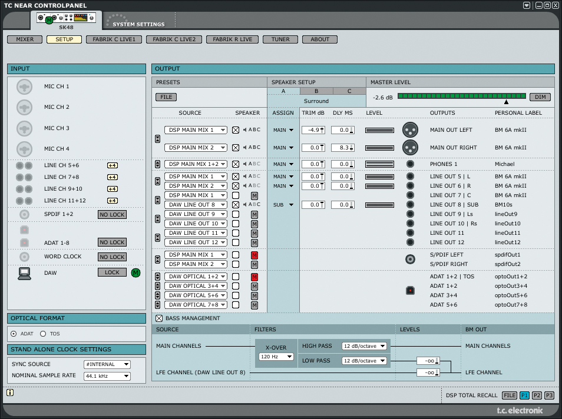Expand the Nominal Sample Rate dropdown

coord(106,376)
